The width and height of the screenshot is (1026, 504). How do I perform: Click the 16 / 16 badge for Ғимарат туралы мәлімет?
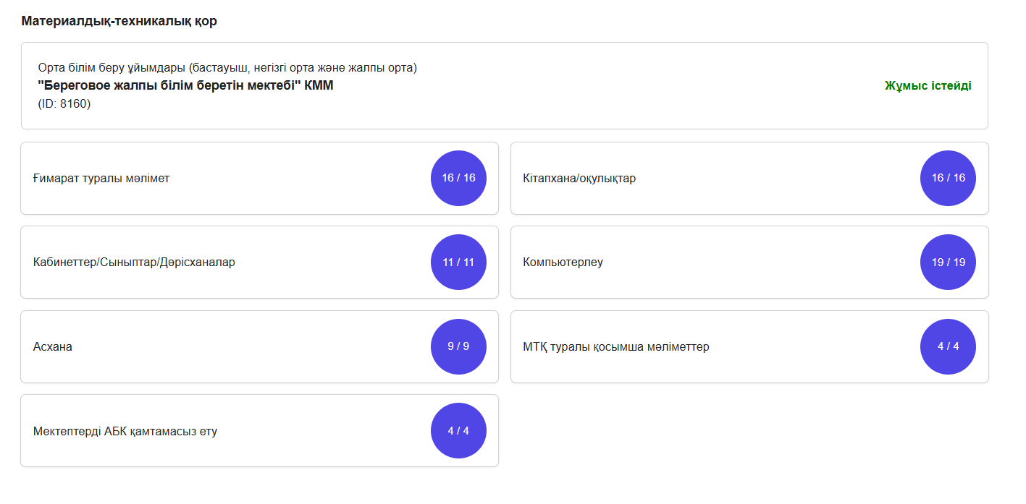pyautogui.click(x=458, y=178)
